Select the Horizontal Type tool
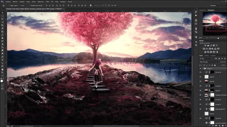The height and width of the screenshot is (127, 227). click(2, 60)
